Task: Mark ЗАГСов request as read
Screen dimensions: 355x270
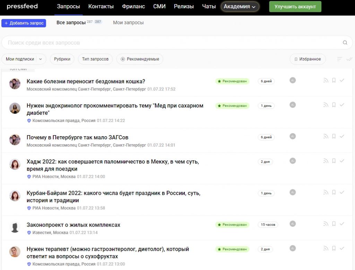Action: (342, 136)
